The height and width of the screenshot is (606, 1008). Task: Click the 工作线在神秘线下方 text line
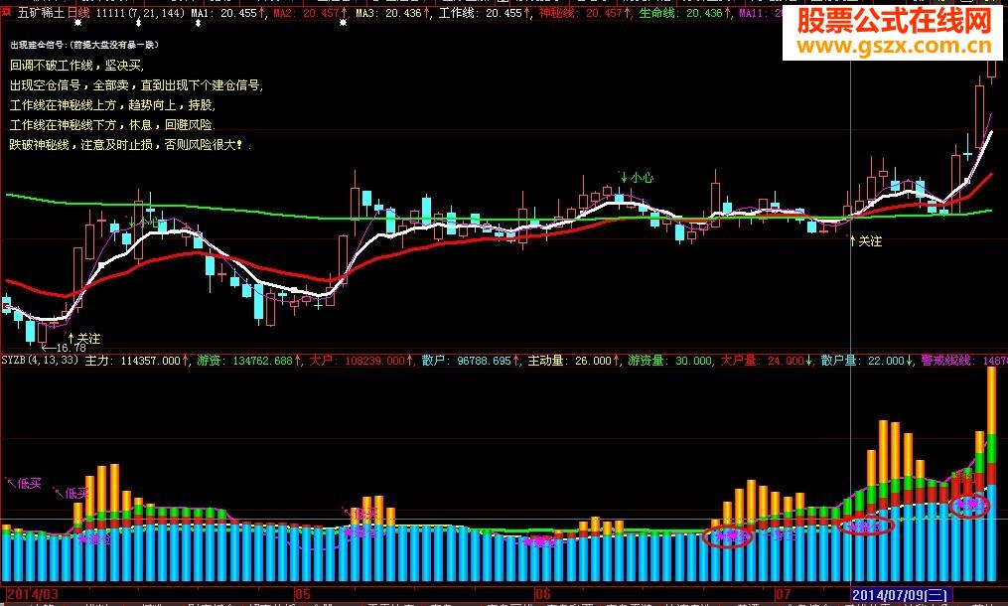point(112,125)
